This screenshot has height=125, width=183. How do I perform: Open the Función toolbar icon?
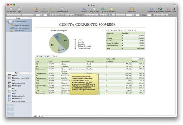[52, 9]
